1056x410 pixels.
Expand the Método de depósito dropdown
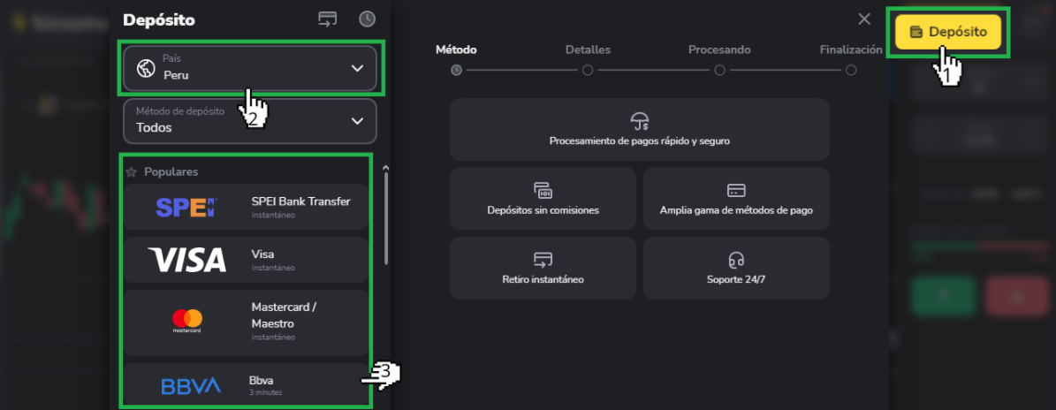(357, 121)
